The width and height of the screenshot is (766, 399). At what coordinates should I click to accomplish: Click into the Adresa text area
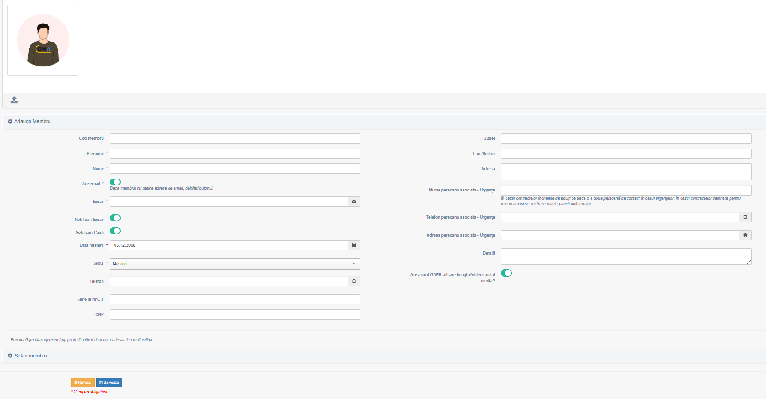[x=626, y=172]
